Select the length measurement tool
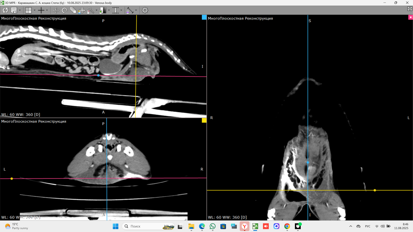413x232 pixels. click(130, 10)
